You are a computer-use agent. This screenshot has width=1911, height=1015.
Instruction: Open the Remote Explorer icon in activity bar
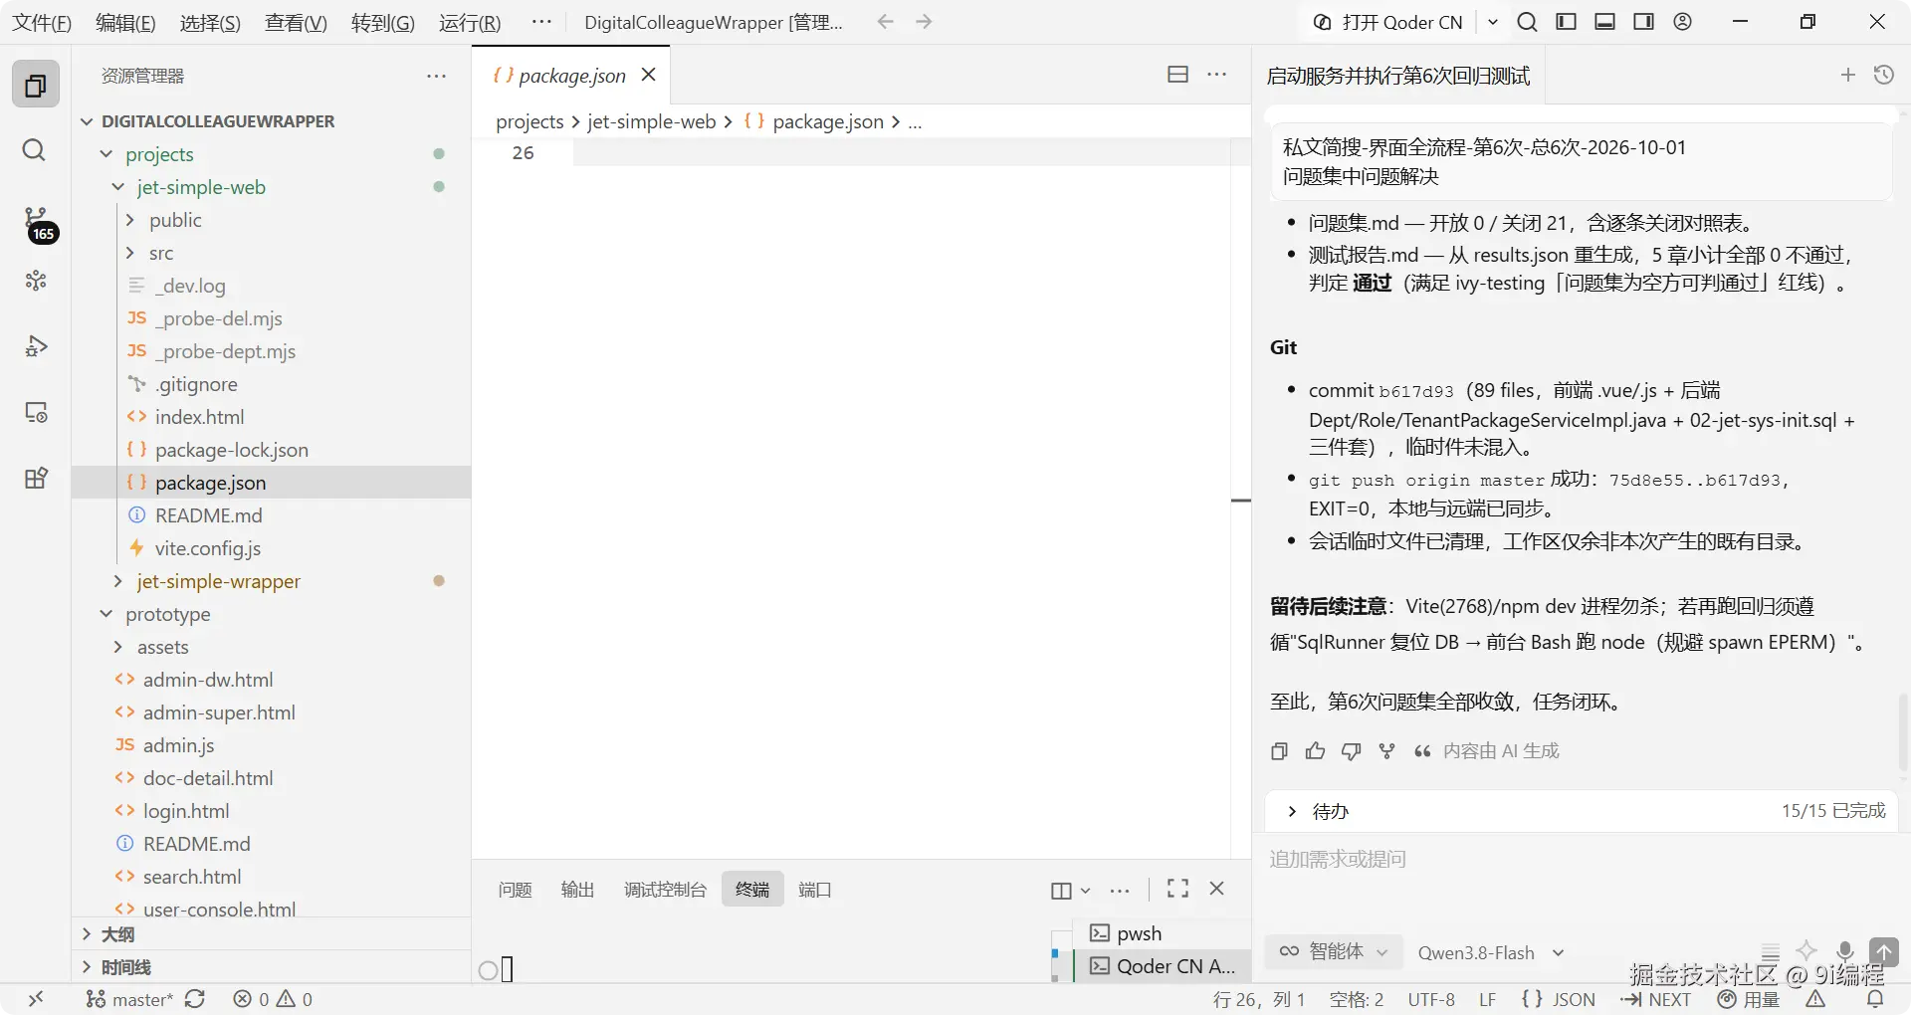[x=36, y=412]
